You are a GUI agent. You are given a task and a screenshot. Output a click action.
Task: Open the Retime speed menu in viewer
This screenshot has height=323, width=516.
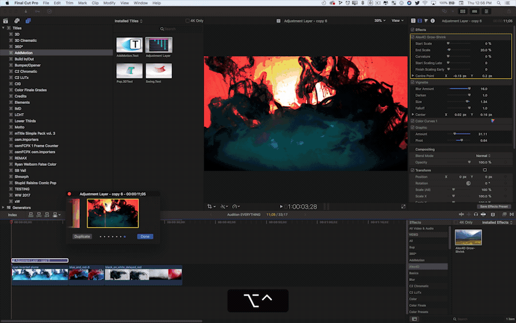pos(236,207)
